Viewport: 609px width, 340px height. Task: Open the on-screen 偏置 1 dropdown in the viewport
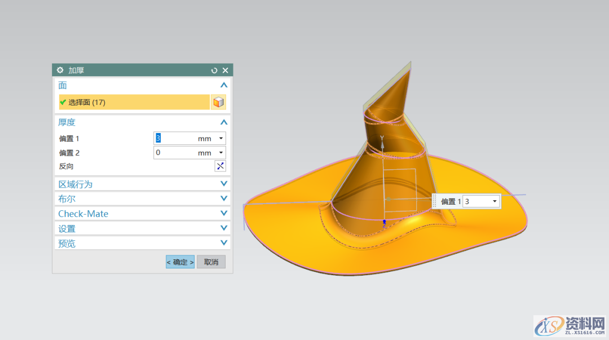coord(495,201)
